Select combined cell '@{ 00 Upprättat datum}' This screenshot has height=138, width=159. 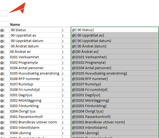[115, 41]
